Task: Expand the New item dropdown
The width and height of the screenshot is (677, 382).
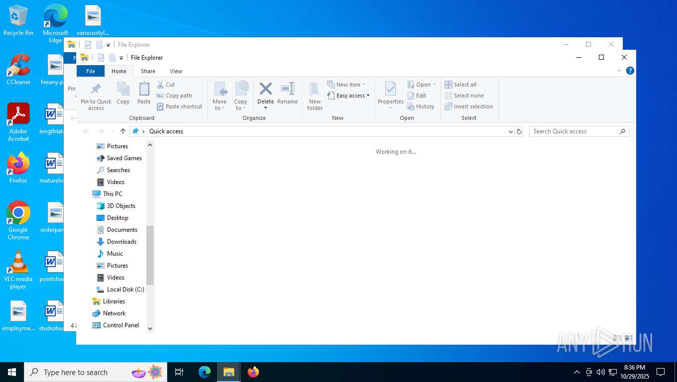Action: point(346,85)
